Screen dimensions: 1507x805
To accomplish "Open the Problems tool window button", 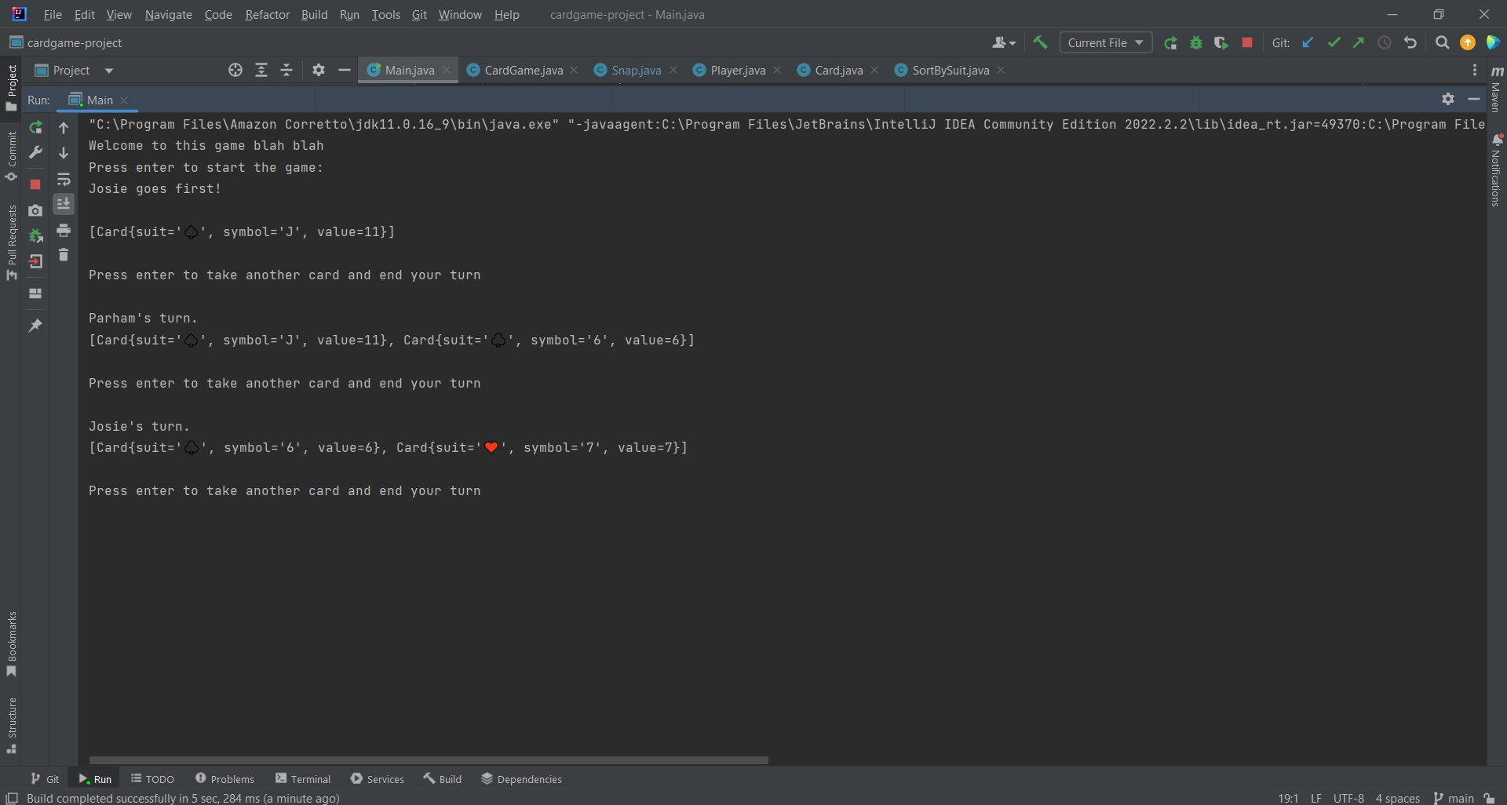I will (224, 779).
